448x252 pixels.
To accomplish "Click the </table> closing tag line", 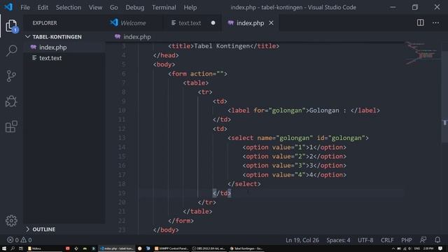I will click(197, 211).
